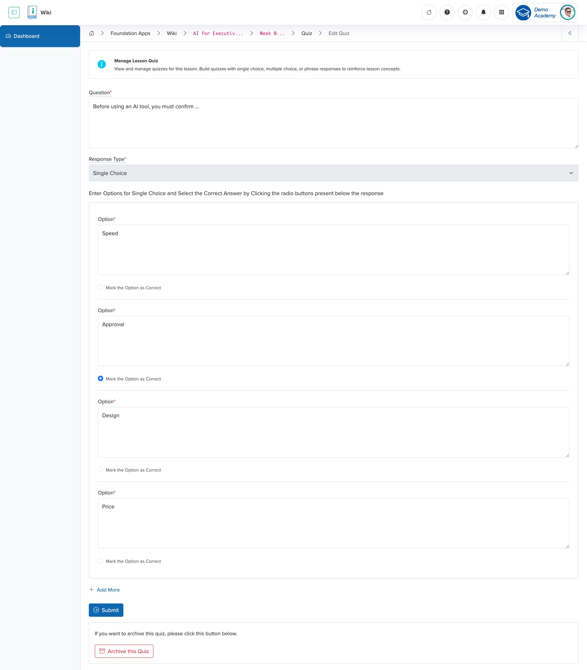This screenshot has height=670, width=587.
Task: Click the home icon in the top toolbar
Action: click(x=429, y=12)
